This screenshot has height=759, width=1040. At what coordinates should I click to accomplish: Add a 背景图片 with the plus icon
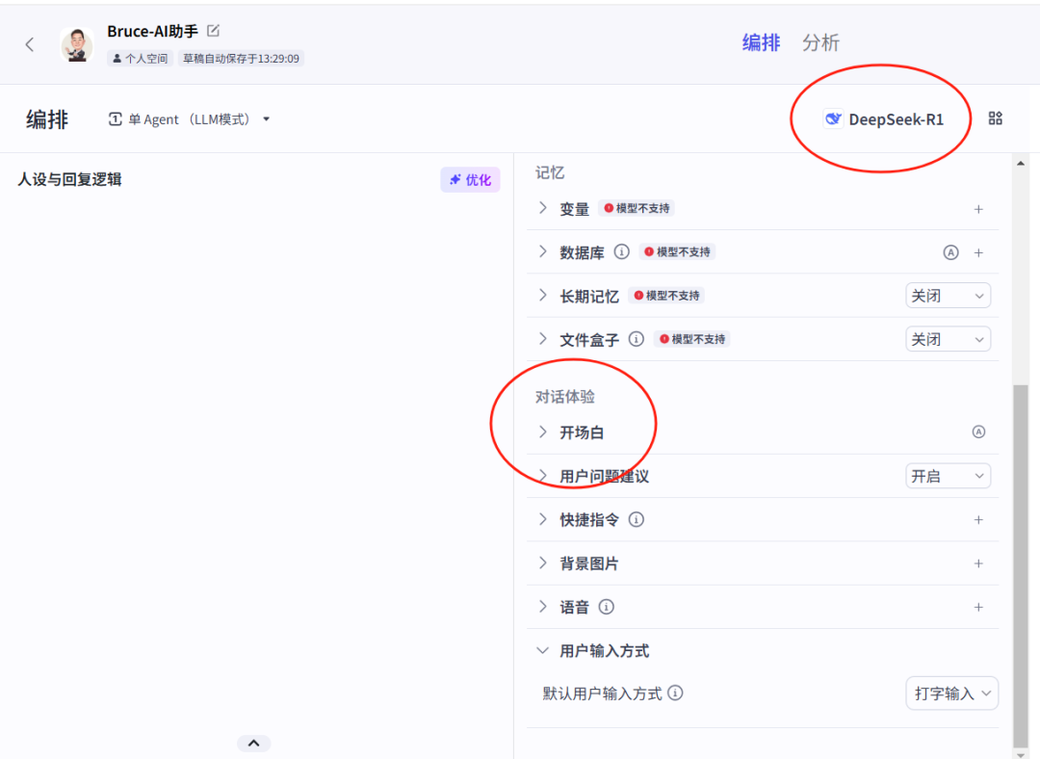pyautogui.click(x=978, y=563)
